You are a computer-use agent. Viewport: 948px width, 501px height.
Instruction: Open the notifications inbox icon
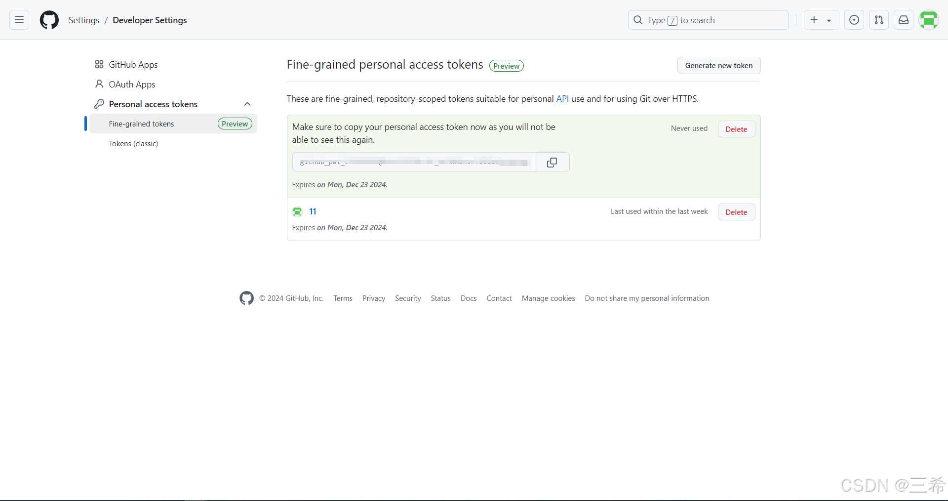[903, 20]
